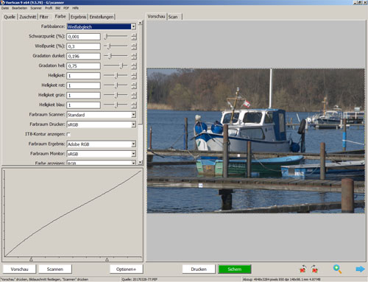This screenshot has width=368, height=282.
Task: Click the right triangle marker under curve
Action: pyautogui.click(x=107, y=259)
